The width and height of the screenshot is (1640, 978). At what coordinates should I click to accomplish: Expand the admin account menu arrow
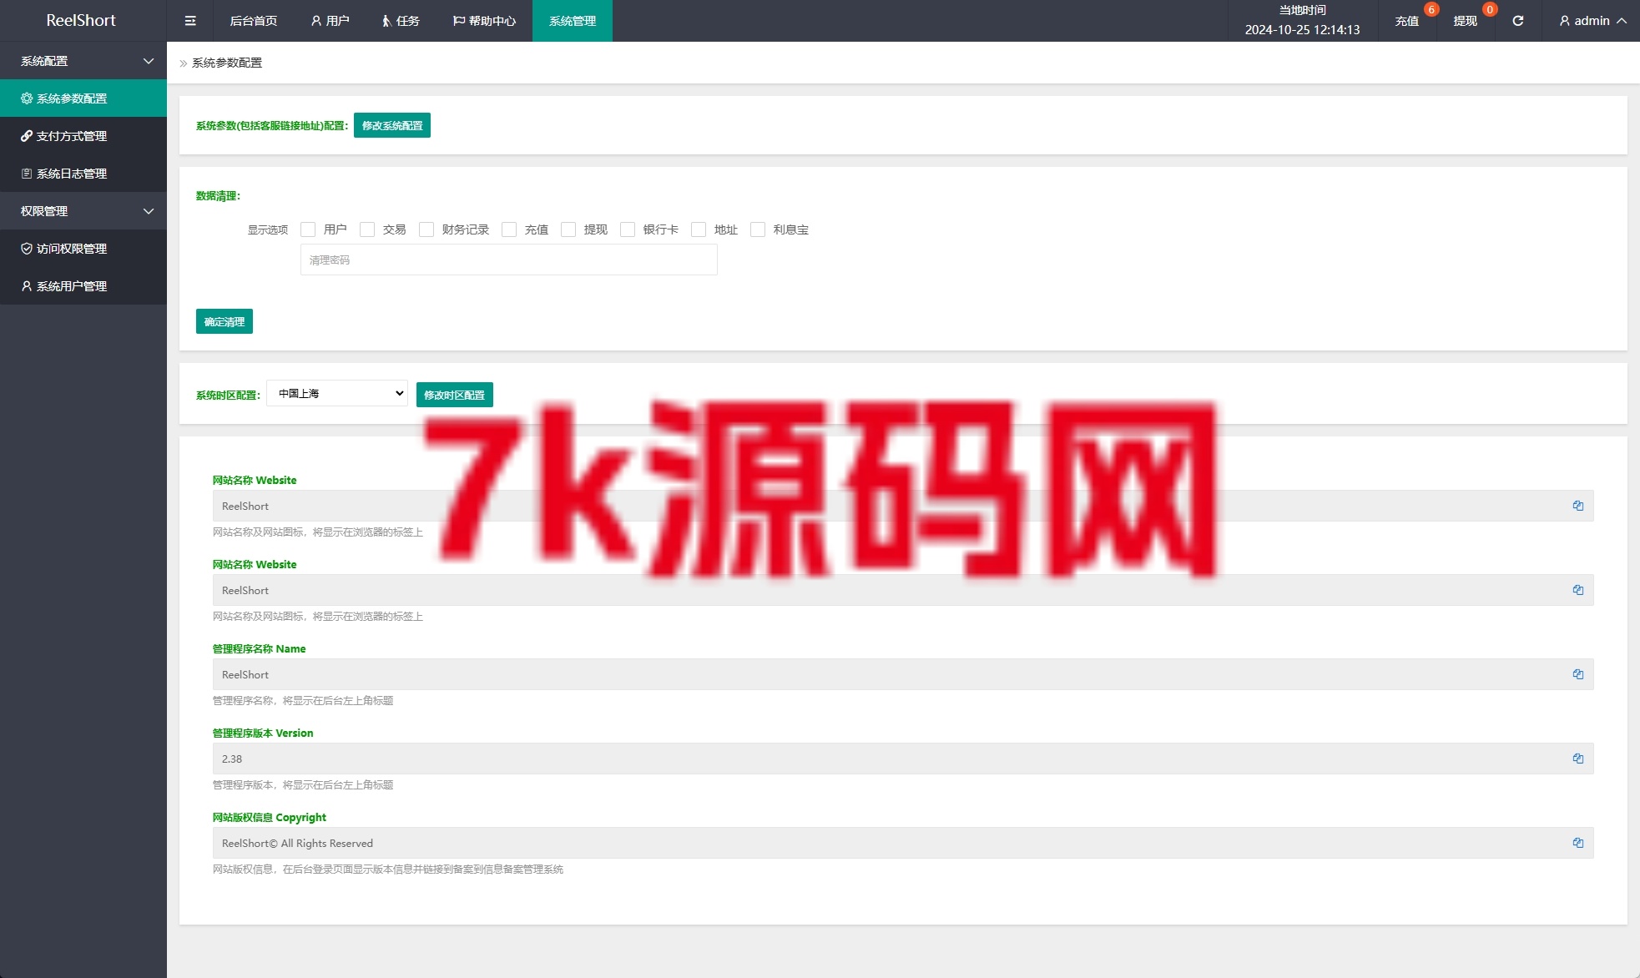click(1622, 21)
